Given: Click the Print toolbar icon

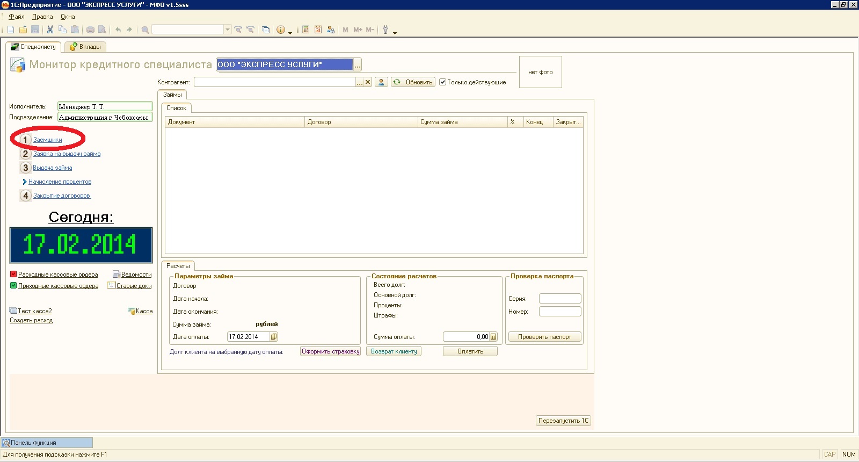Looking at the screenshot, I should 90,30.
